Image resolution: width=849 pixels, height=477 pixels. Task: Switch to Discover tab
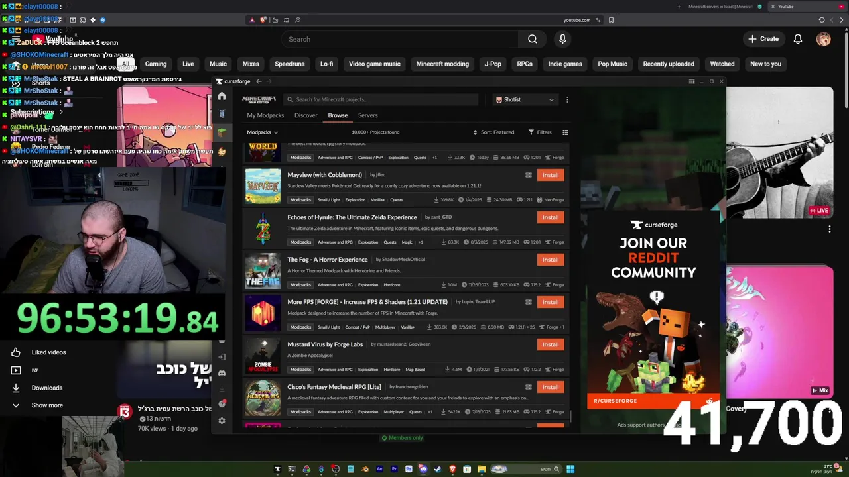306,115
